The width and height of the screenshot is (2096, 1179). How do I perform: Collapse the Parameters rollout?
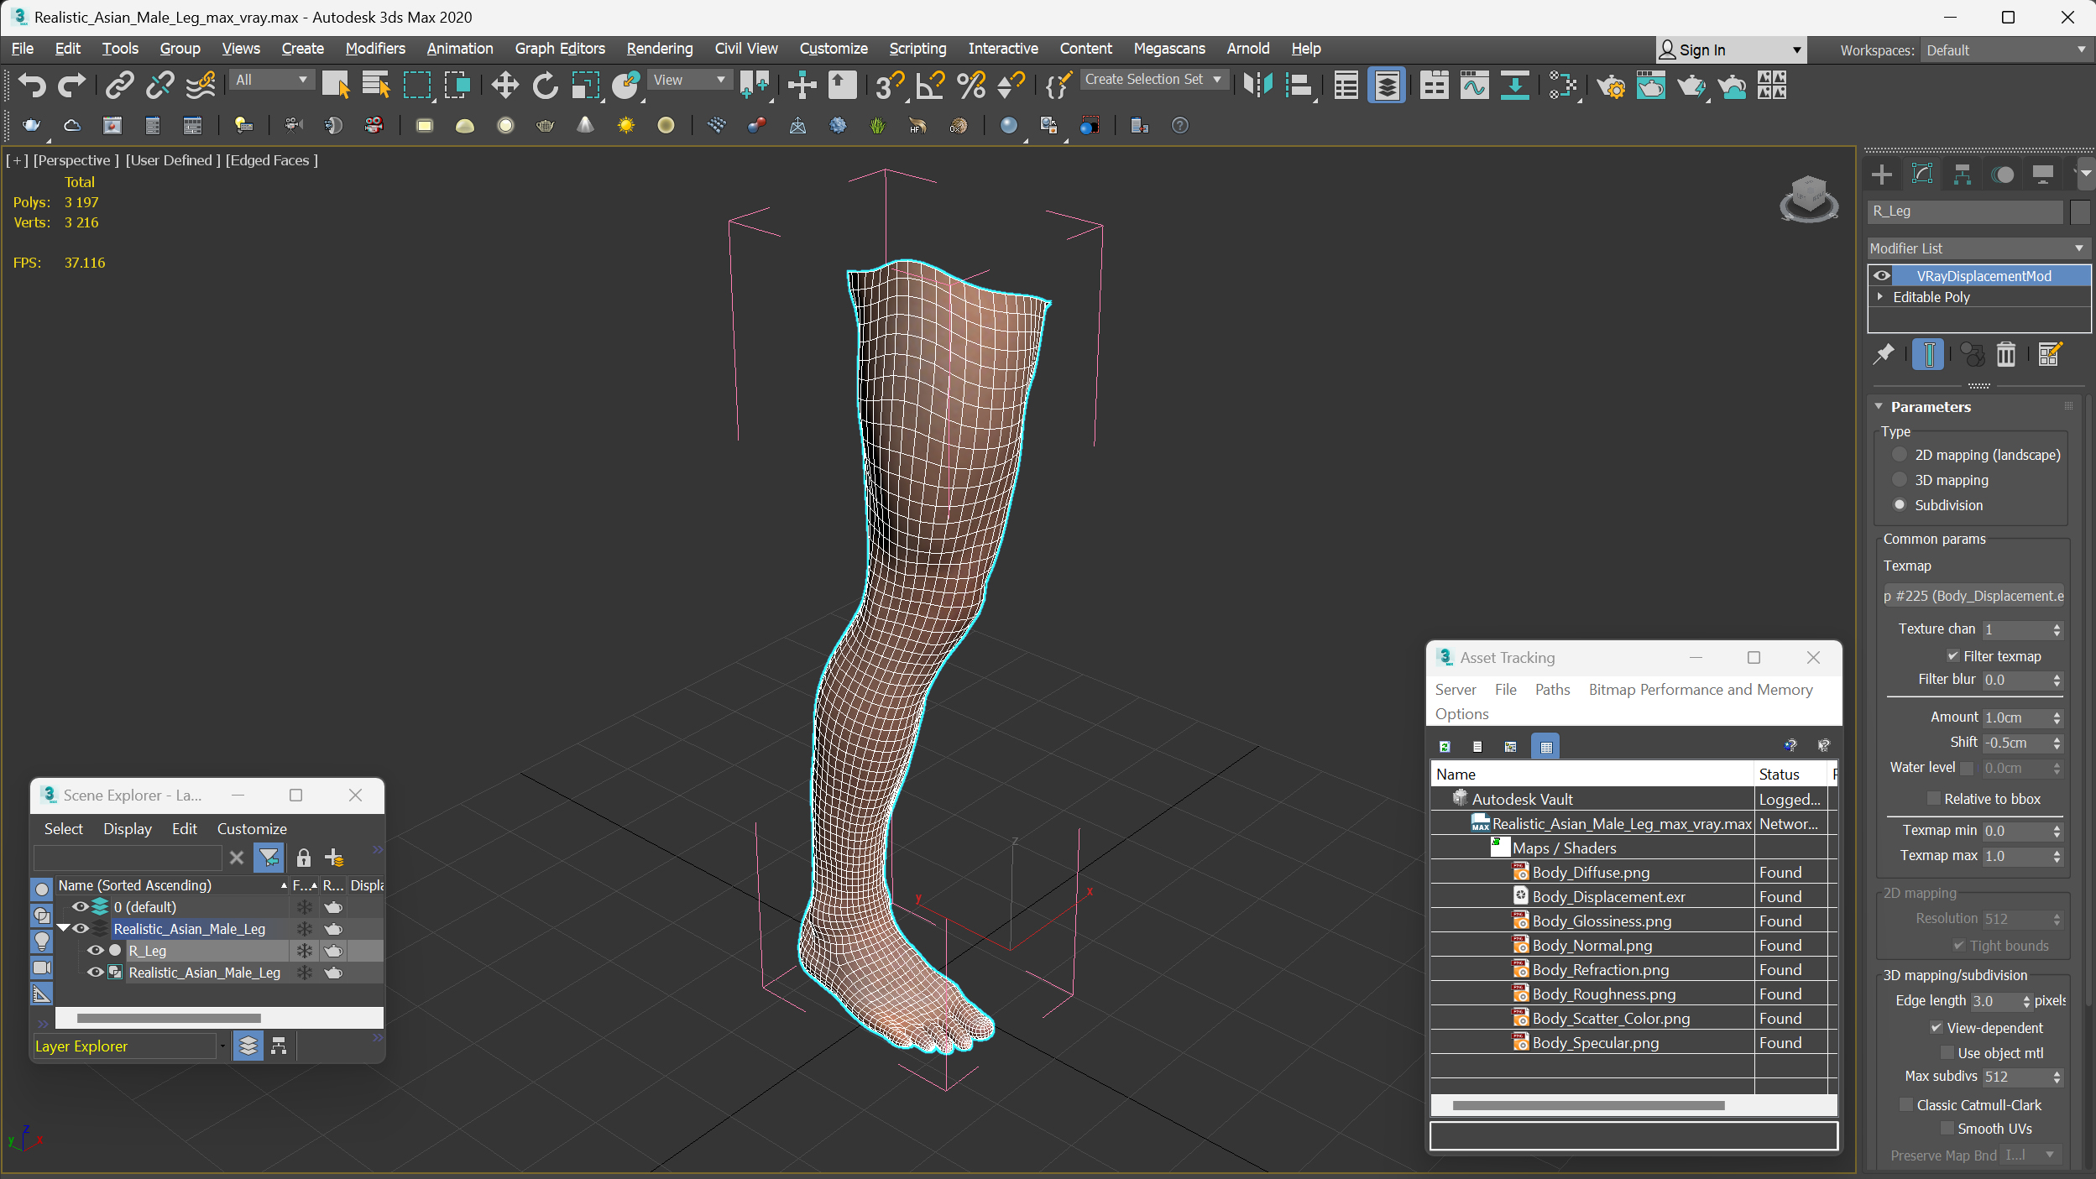tap(1879, 406)
